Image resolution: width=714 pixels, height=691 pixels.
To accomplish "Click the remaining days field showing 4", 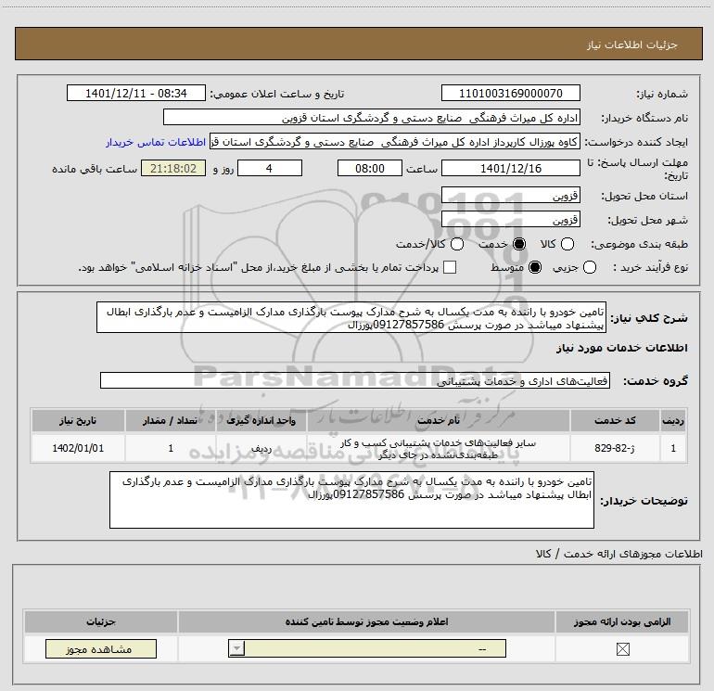I will pyautogui.click(x=270, y=168).
